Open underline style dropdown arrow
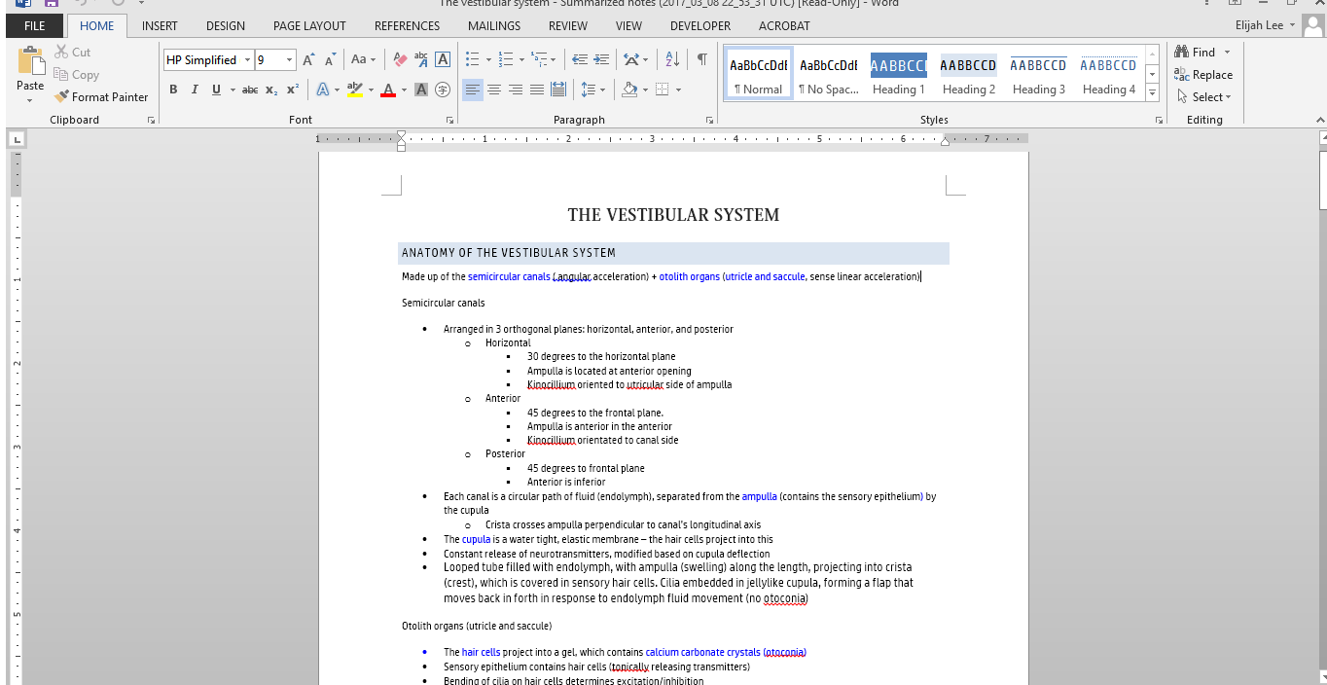The image size is (1327, 685). (x=231, y=90)
